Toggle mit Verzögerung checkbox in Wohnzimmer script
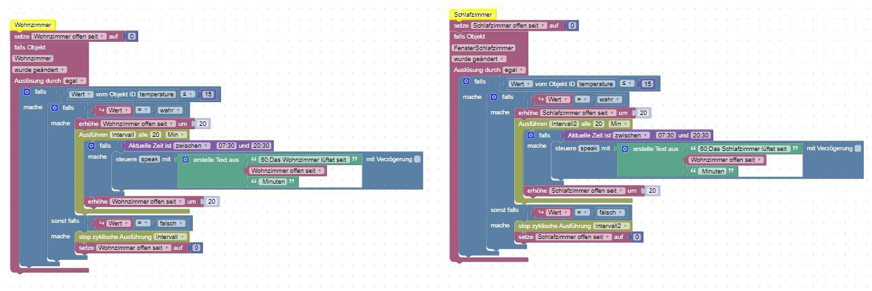The width and height of the screenshot is (872, 291). (x=418, y=159)
